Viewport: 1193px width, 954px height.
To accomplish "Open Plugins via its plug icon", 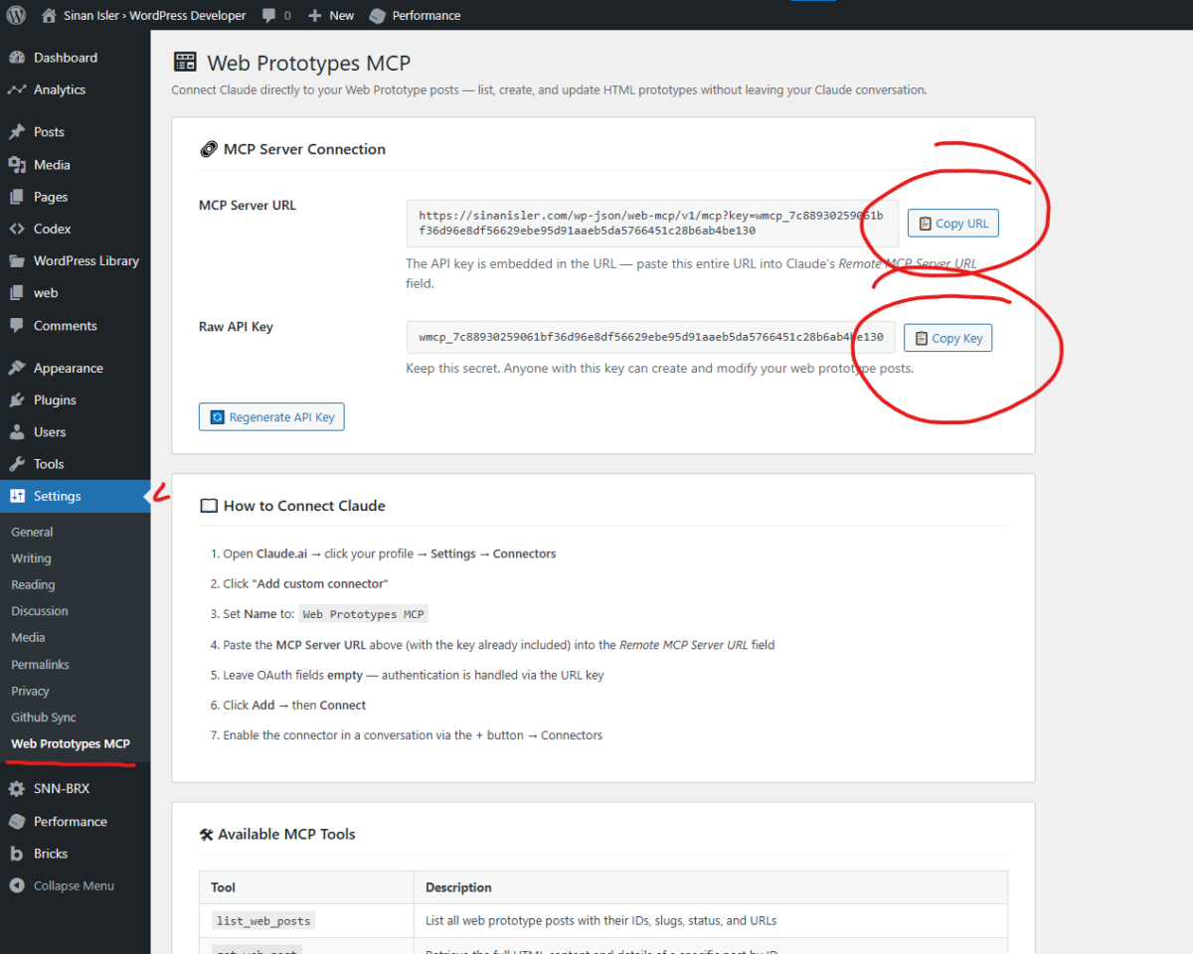I will [x=17, y=399].
